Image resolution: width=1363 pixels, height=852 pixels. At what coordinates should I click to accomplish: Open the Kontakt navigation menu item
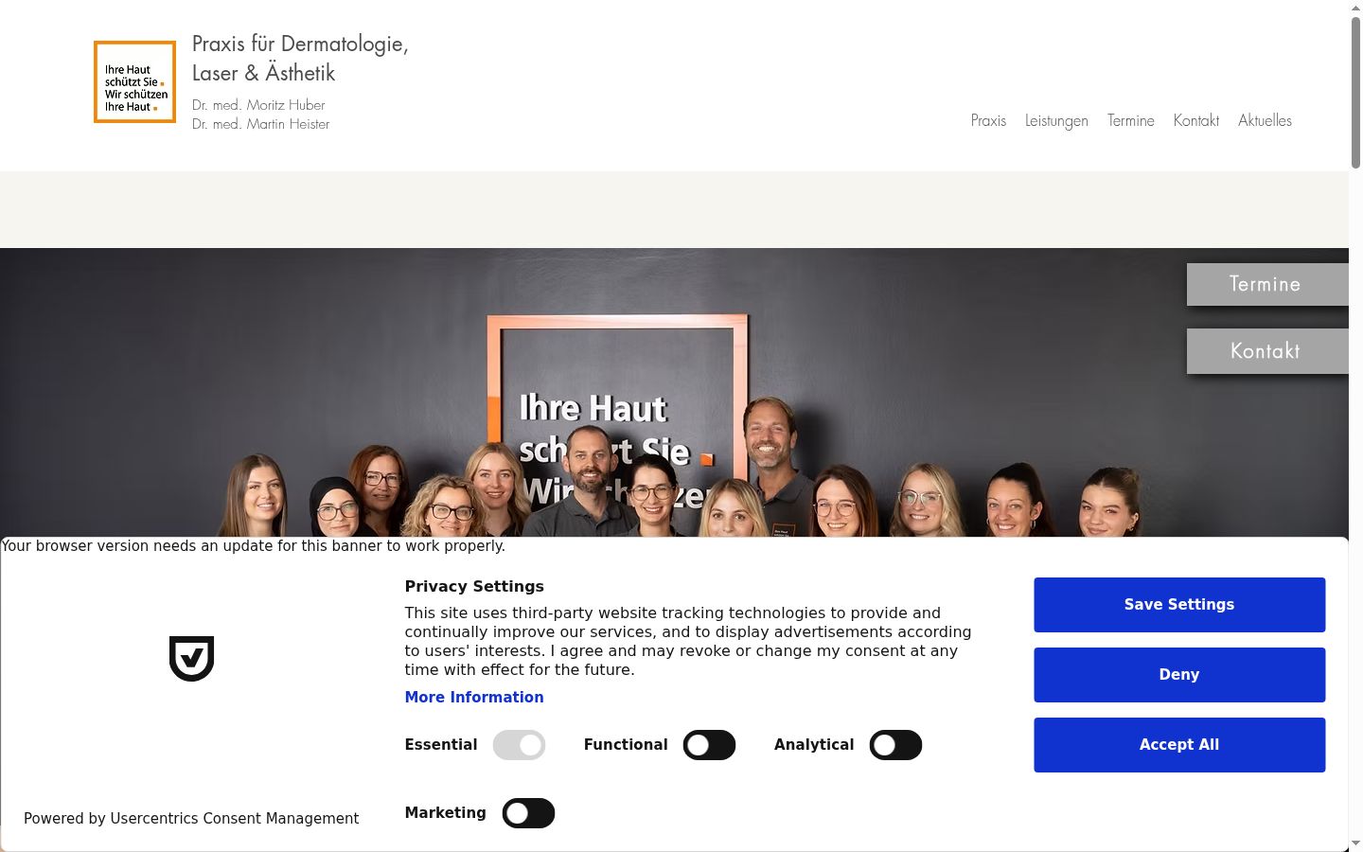(x=1196, y=120)
